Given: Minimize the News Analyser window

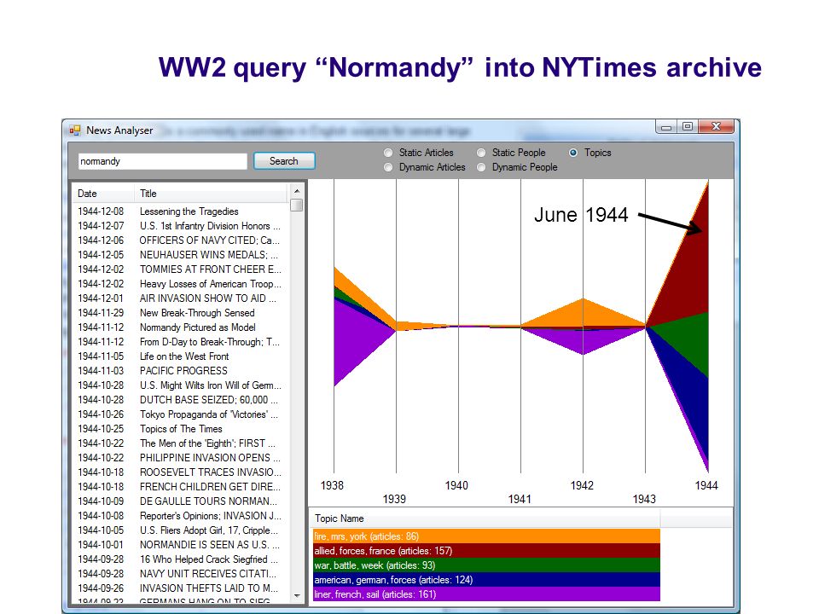Looking at the screenshot, I should point(666,127).
